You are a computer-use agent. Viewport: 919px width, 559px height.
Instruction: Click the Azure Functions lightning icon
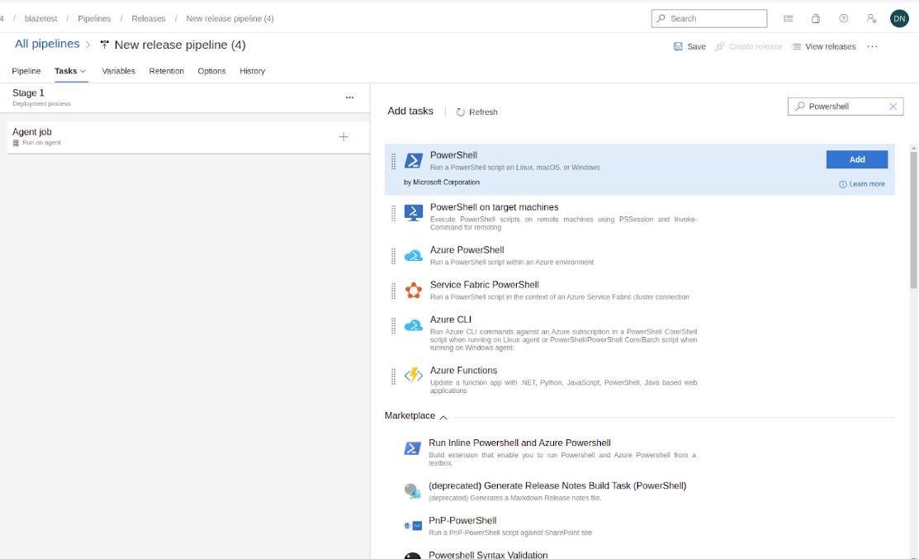pyautogui.click(x=413, y=375)
